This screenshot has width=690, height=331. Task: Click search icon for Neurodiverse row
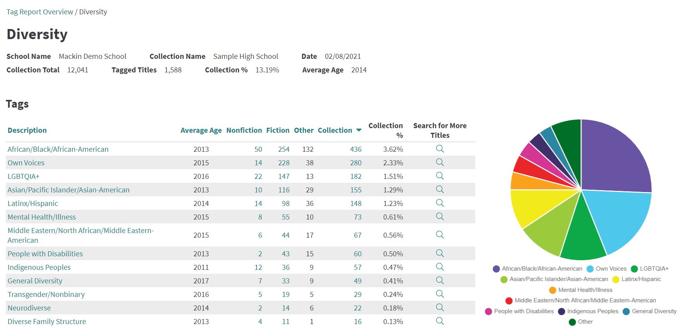440,307
